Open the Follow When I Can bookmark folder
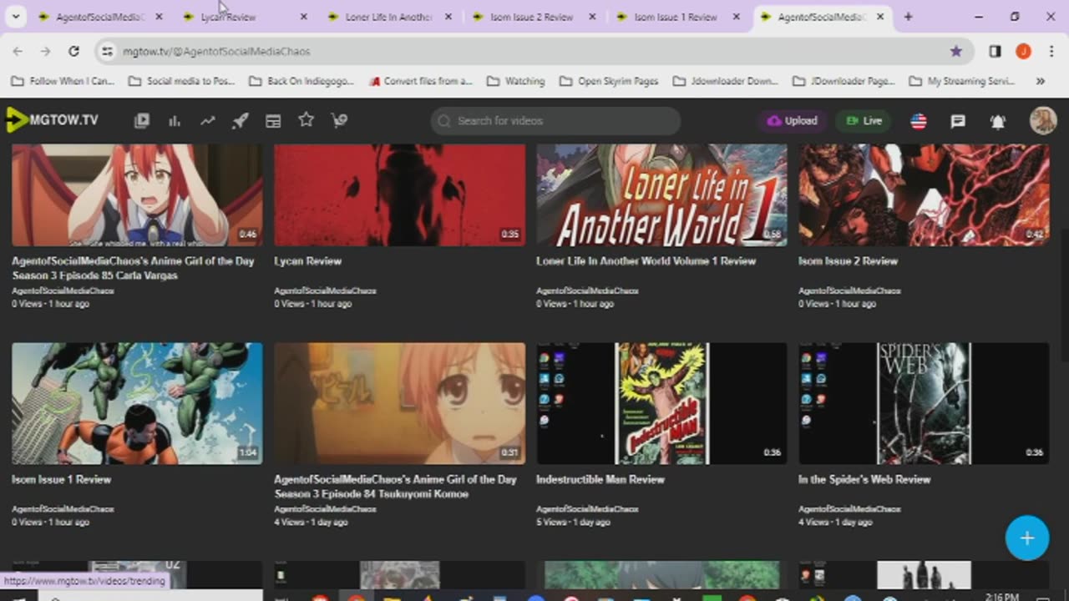 pos(63,81)
